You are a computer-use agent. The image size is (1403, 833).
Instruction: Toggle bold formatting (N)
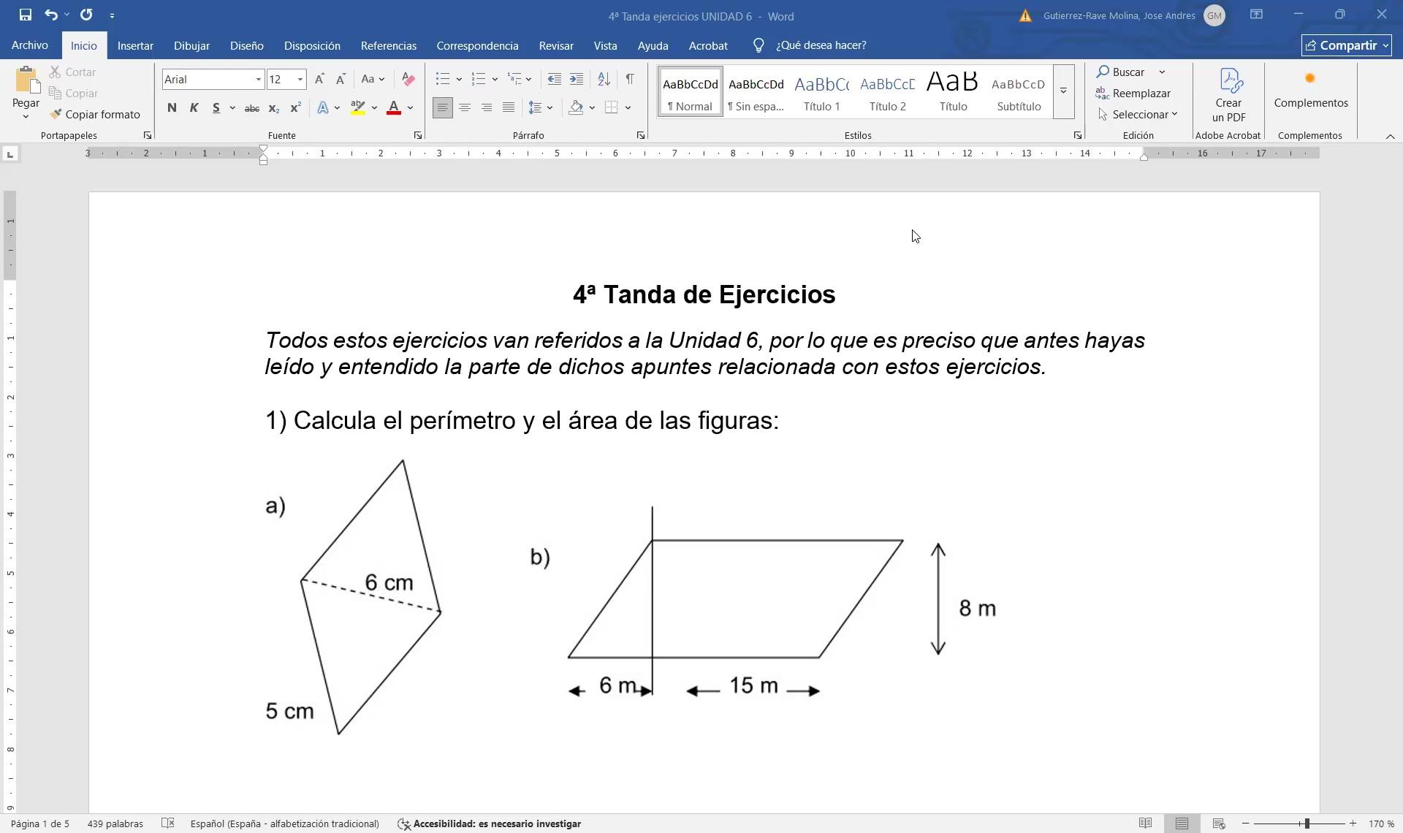[172, 108]
